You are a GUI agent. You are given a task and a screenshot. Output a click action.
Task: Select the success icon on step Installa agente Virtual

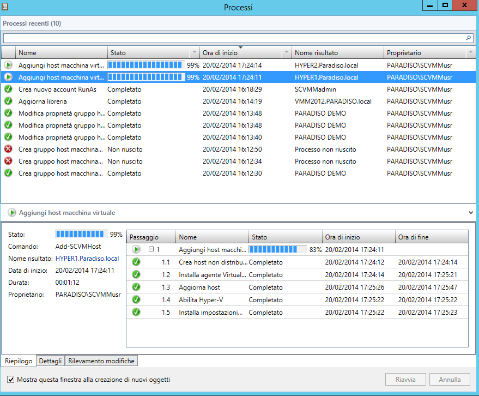pos(136,274)
